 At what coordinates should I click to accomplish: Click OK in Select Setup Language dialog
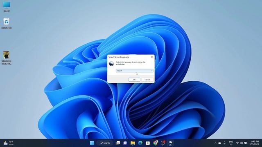pyautogui.click(x=134, y=80)
